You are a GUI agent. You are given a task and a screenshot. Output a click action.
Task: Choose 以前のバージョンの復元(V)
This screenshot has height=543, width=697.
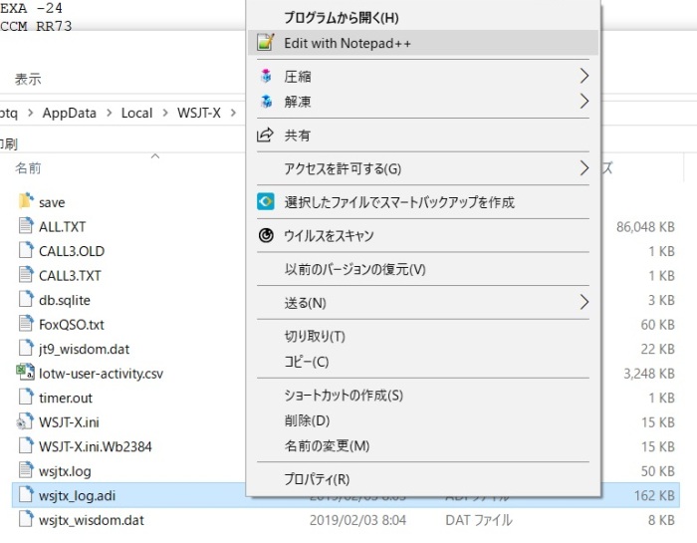[355, 269]
